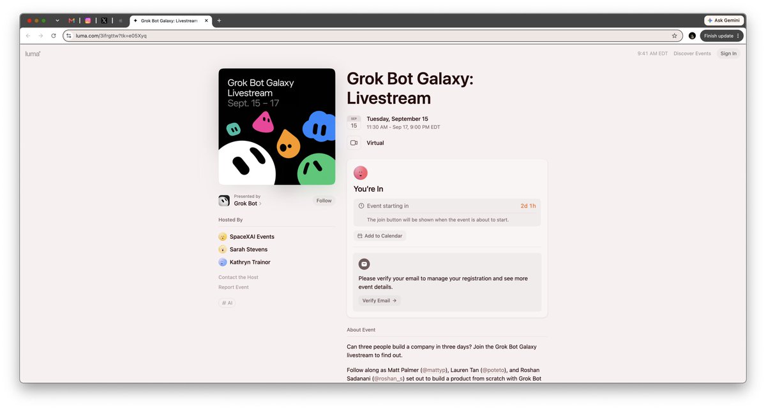The image size is (766, 409).
Task: Click Verify Email
Action: [379, 301]
